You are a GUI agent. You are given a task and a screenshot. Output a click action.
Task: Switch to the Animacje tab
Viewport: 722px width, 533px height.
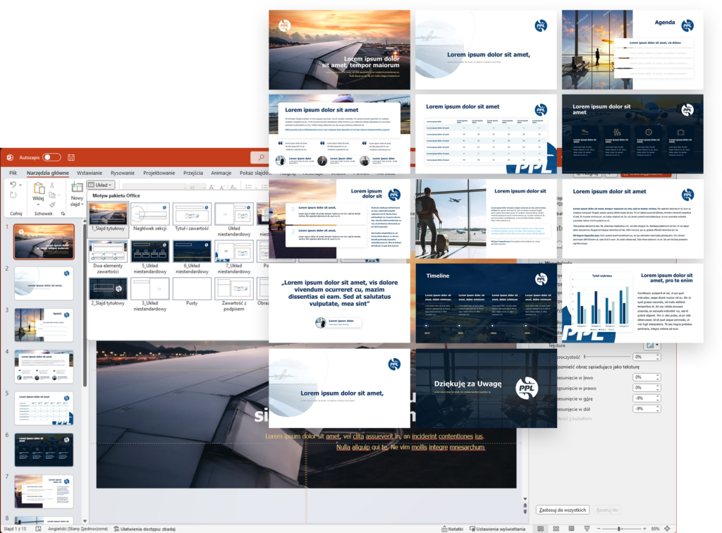click(221, 173)
